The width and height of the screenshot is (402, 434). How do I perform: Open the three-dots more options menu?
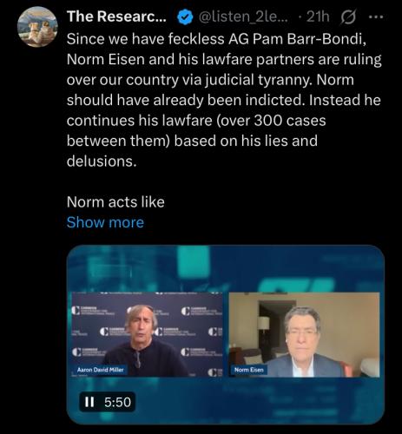tap(376, 17)
